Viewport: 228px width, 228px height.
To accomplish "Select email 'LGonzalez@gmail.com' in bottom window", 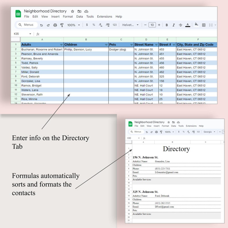I will tap(167, 172).
